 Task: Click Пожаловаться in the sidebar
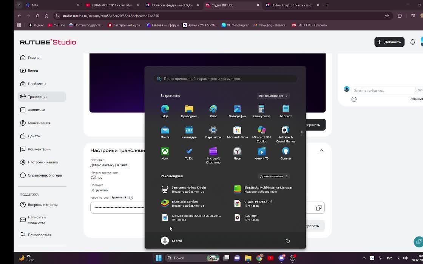[x=42, y=235]
